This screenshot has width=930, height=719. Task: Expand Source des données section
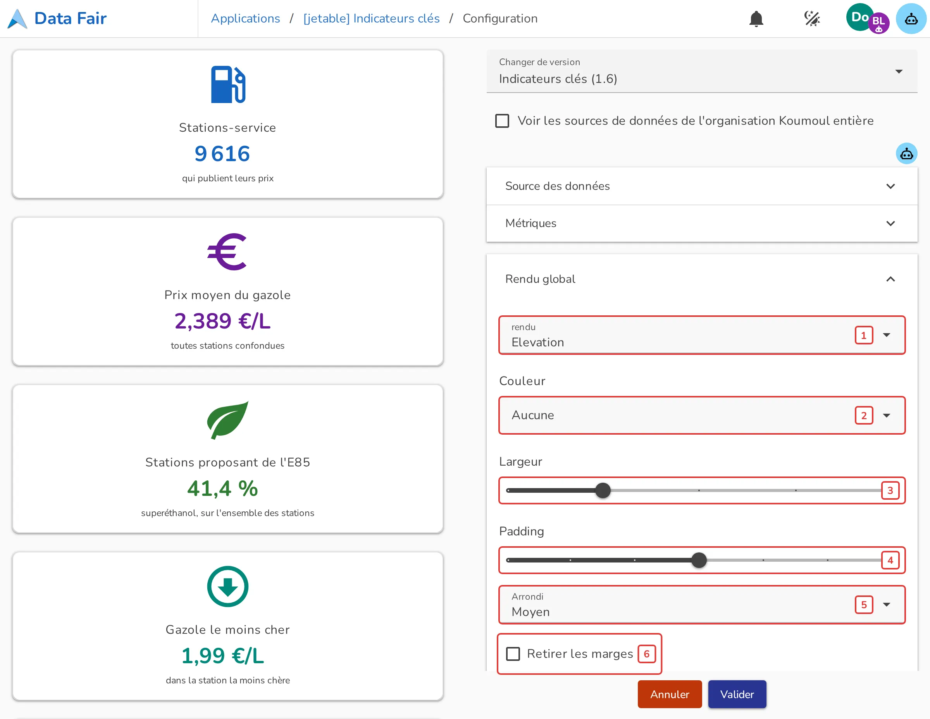click(701, 186)
